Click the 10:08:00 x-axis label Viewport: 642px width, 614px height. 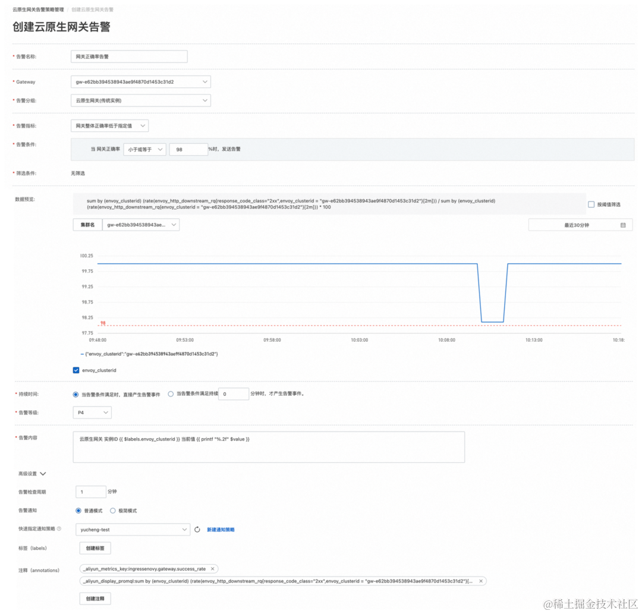coord(446,340)
